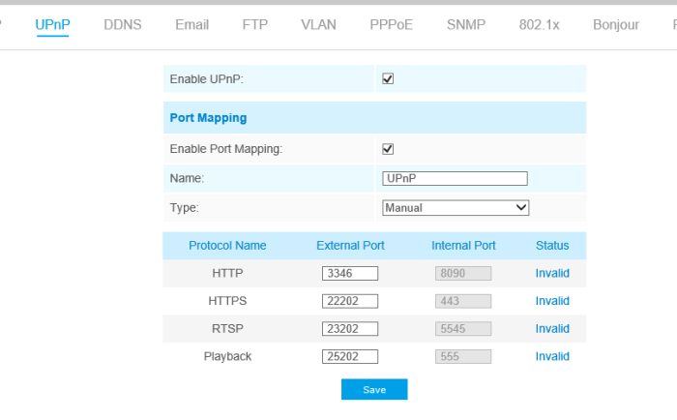Click the Port Mapping section heading
This screenshot has width=677, height=420.
[208, 117]
